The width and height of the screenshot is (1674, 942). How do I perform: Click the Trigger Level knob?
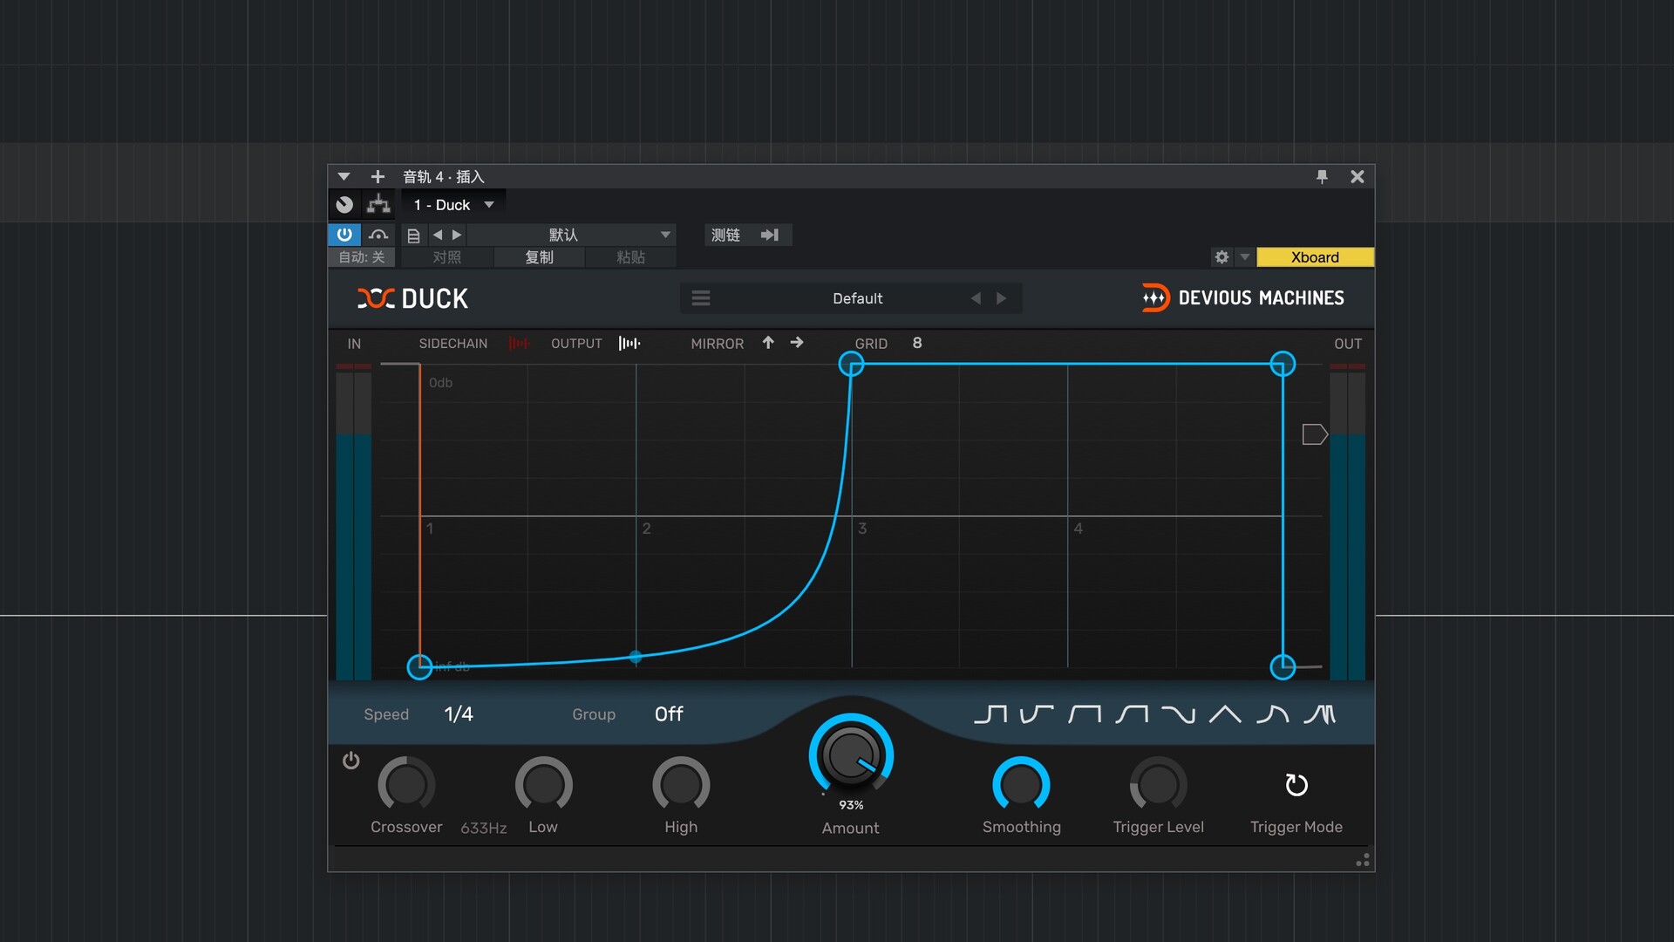(x=1158, y=785)
